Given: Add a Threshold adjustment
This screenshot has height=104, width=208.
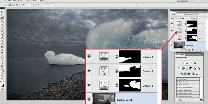Looking at the screenshot, I should tap(189, 74).
